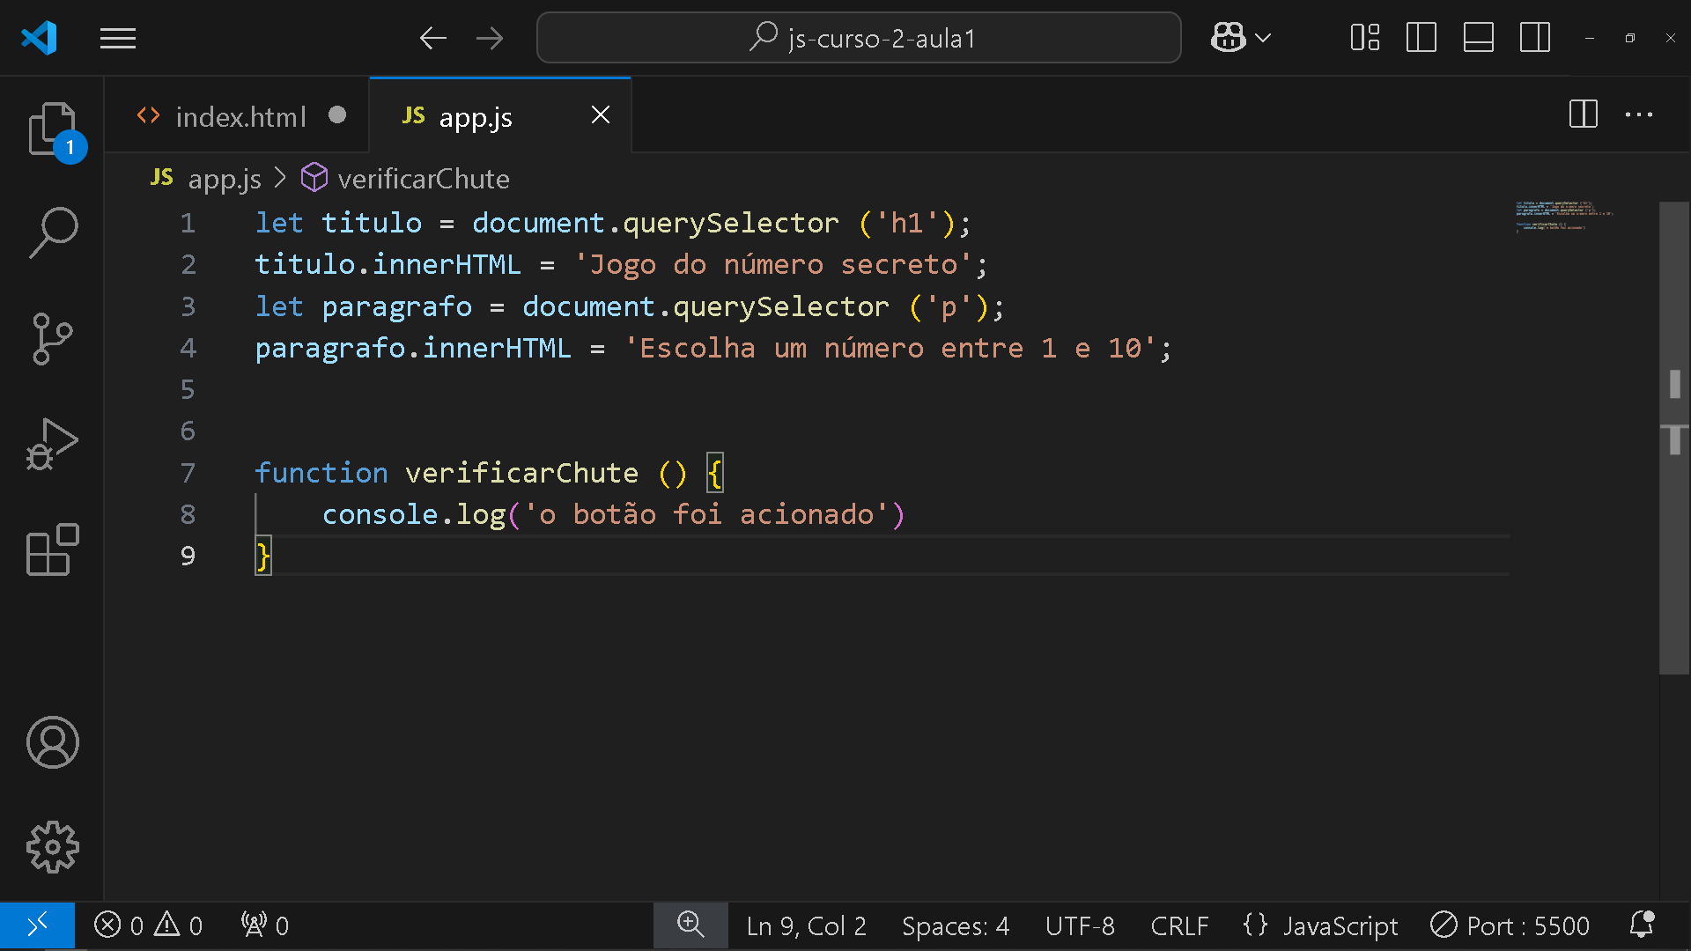Open the Source Control view
This screenshot has width=1691, height=951.
pos(52,338)
